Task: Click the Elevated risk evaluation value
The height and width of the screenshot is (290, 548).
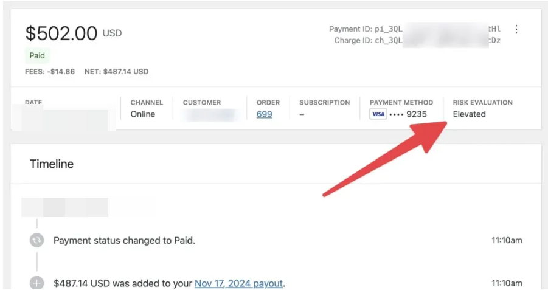Action: pyautogui.click(x=469, y=114)
